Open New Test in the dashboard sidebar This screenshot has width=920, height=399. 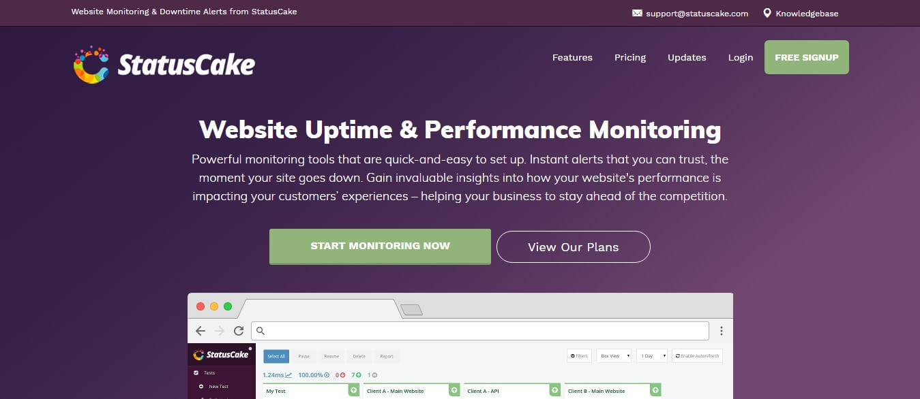tap(218, 387)
